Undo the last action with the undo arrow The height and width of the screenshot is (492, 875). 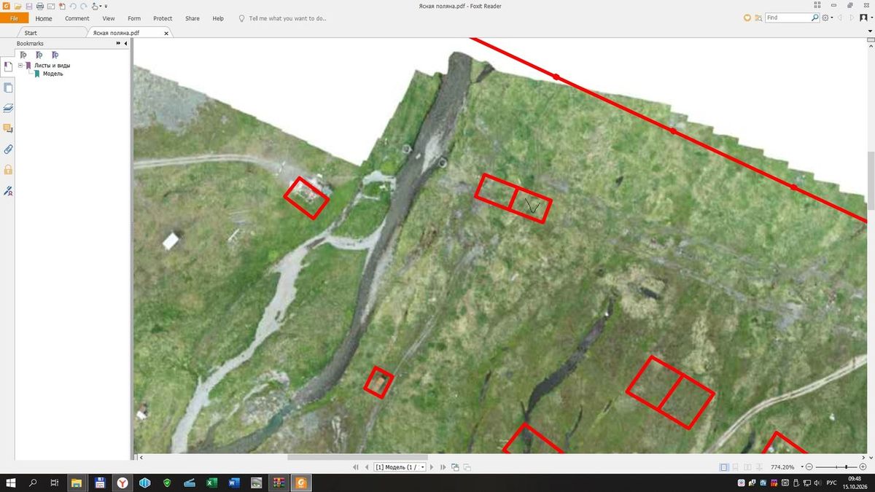point(73,6)
